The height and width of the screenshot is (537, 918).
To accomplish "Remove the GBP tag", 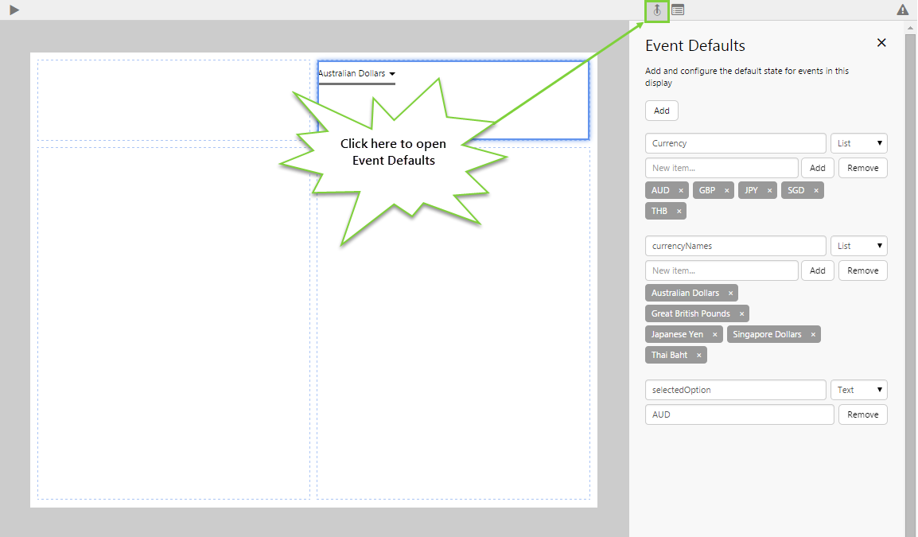I will (727, 191).
